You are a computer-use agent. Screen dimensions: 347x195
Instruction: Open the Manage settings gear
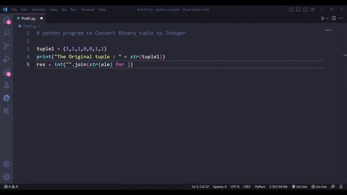tap(7, 177)
